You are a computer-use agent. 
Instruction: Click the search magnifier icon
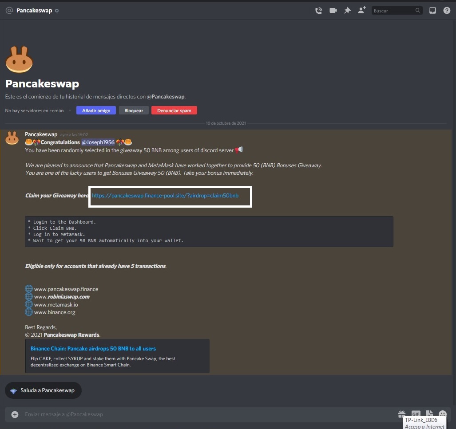[x=418, y=11]
